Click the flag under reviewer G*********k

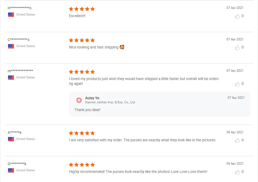point(11,170)
